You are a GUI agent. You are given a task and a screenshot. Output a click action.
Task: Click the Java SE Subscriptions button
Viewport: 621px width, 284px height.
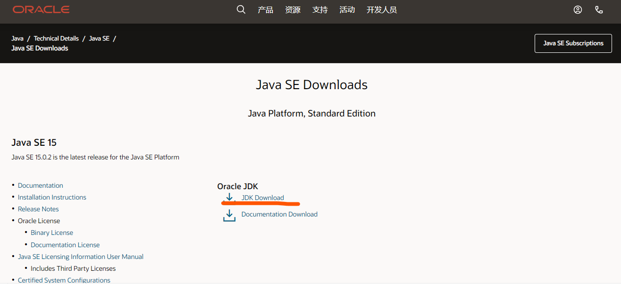(x=573, y=43)
